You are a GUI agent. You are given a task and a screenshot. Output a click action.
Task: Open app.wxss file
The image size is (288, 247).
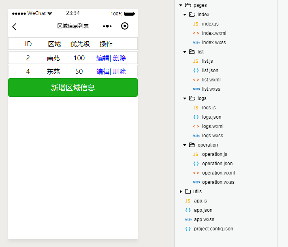click(204, 219)
